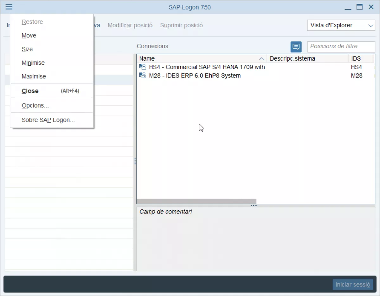Screen dimensions: 380x296
Task: Click the Iniciar sessió button
Action: 353,284
